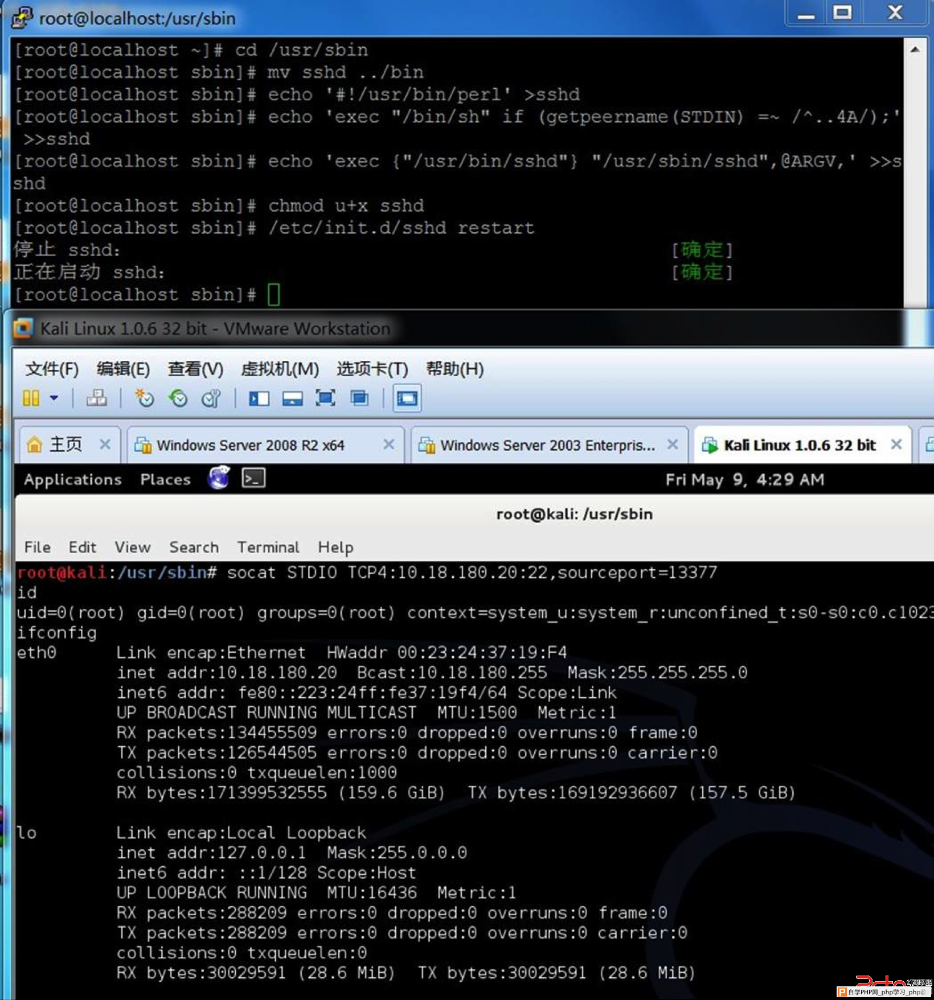Click the VMware Workstation title bar icon
Screen dimensions: 934x1000
23,328
